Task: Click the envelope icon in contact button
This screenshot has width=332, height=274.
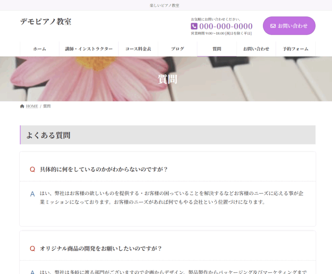Action: coord(273,26)
